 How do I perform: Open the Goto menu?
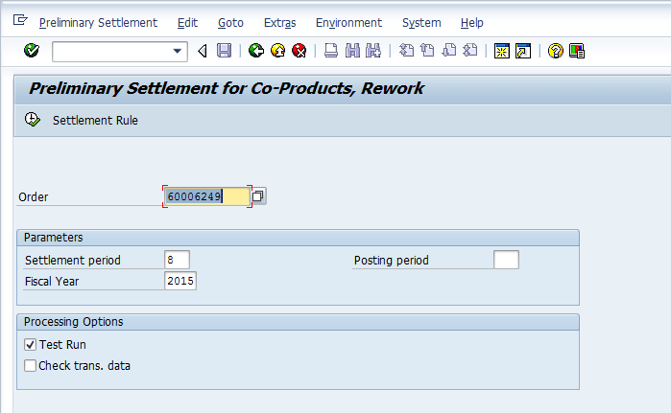230,22
